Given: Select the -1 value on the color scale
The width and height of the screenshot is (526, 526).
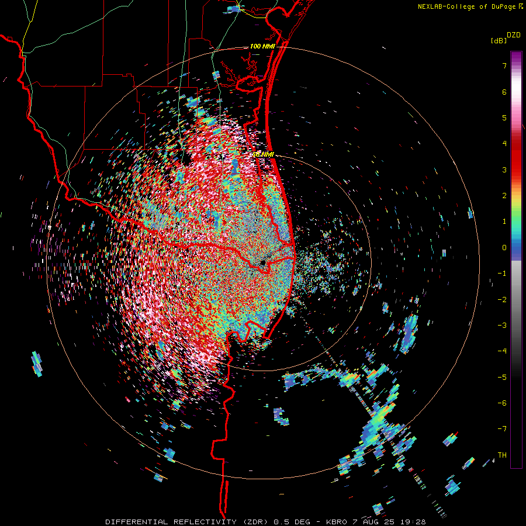Looking at the screenshot, I should pos(502,274).
